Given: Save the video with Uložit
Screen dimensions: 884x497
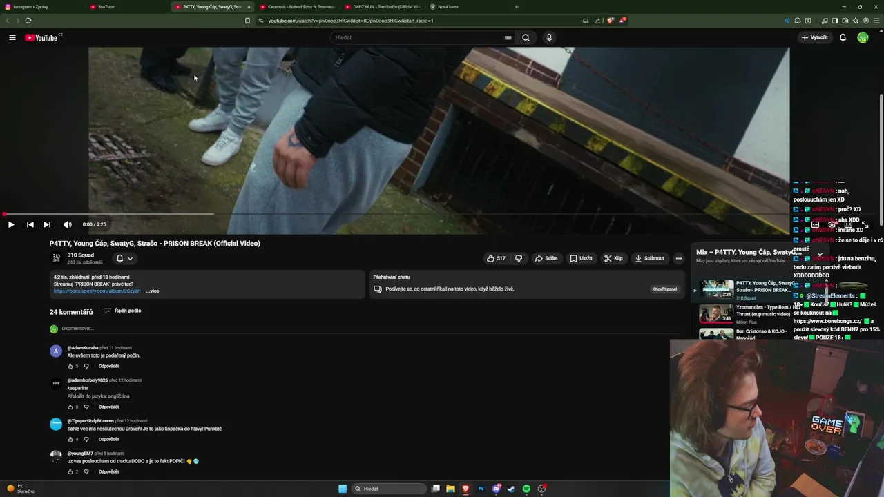Looking at the screenshot, I should [581, 258].
